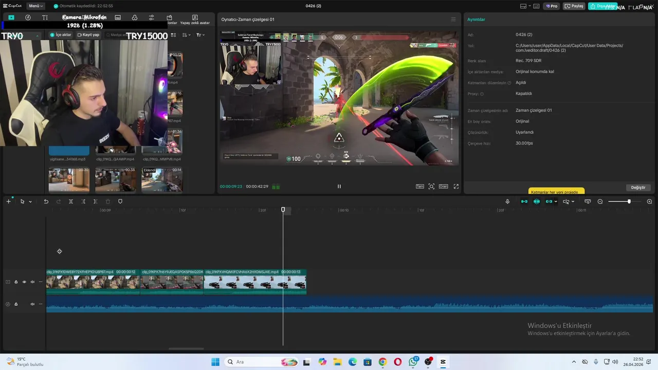658x370 pixels.
Task: Lock the video track
Action: (16, 282)
